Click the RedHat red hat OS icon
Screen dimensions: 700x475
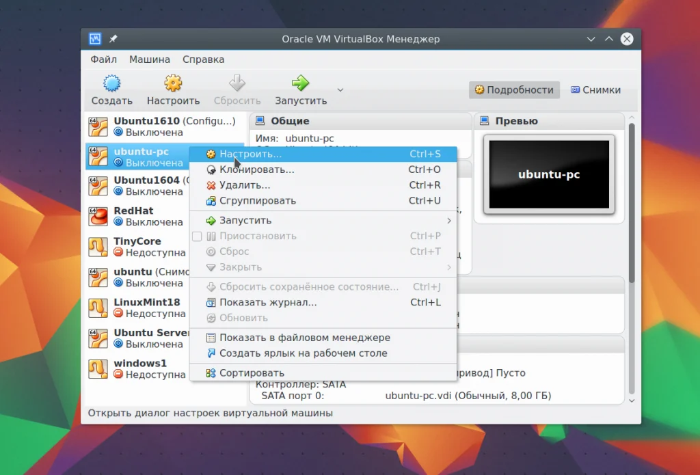pyautogui.click(x=98, y=217)
